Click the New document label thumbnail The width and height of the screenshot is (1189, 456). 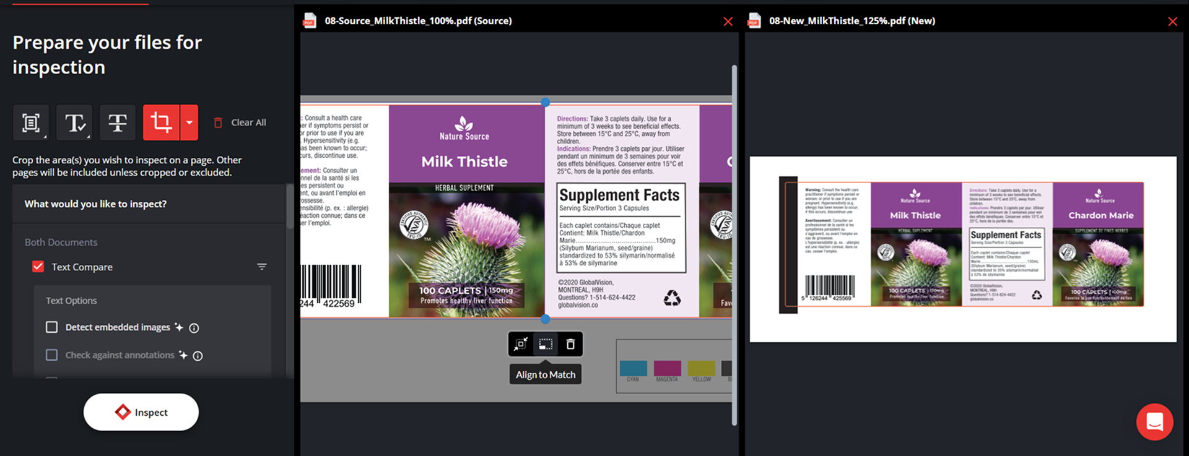pyautogui.click(x=963, y=249)
